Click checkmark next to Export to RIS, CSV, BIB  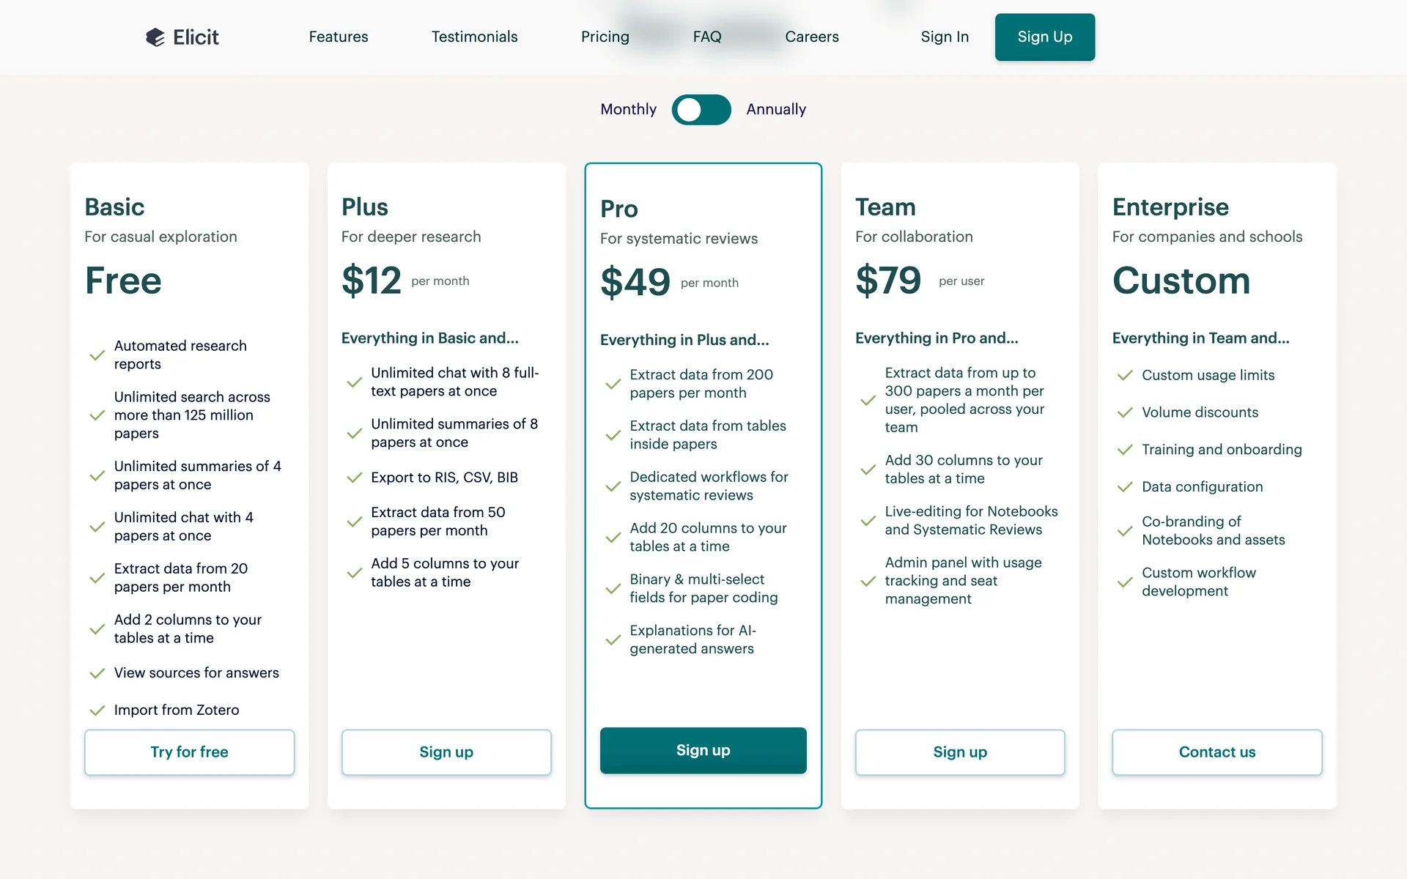(355, 478)
